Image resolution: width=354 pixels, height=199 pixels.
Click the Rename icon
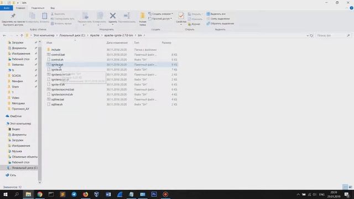[127, 15]
